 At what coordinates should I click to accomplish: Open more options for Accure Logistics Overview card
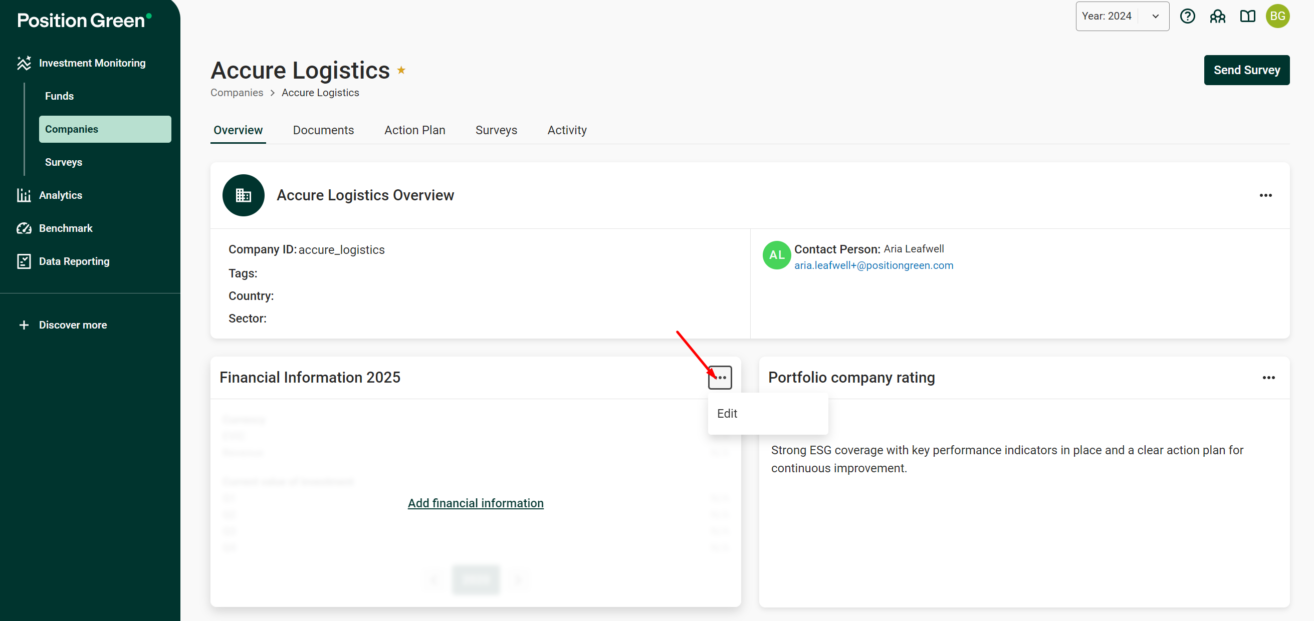click(x=1265, y=195)
